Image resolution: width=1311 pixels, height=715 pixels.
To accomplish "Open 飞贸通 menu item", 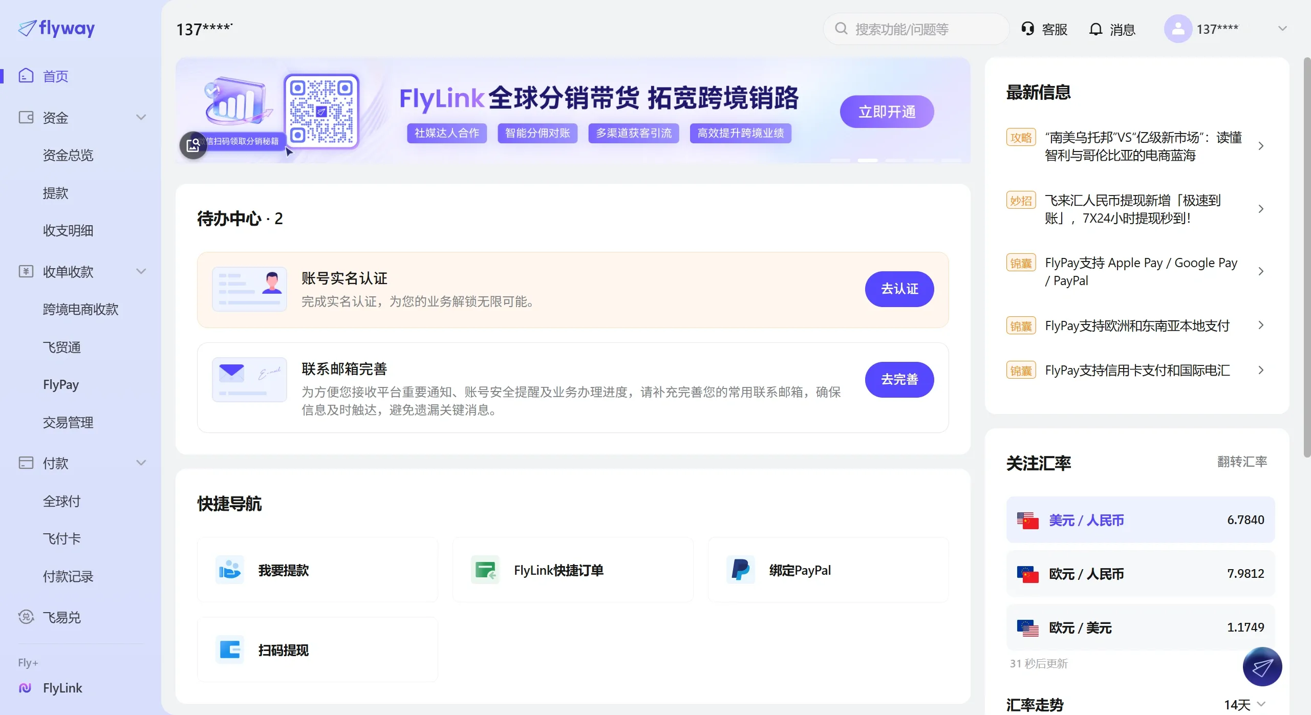I will tap(62, 347).
